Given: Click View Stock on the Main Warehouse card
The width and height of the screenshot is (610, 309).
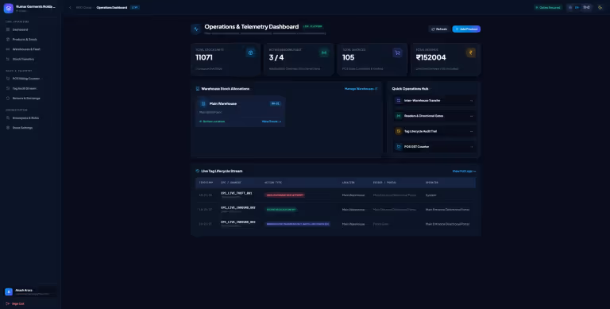Looking at the screenshot, I should click(x=272, y=122).
